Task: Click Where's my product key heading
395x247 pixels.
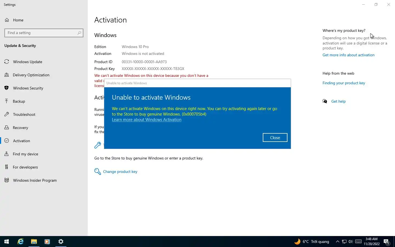Action: click(x=344, y=30)
